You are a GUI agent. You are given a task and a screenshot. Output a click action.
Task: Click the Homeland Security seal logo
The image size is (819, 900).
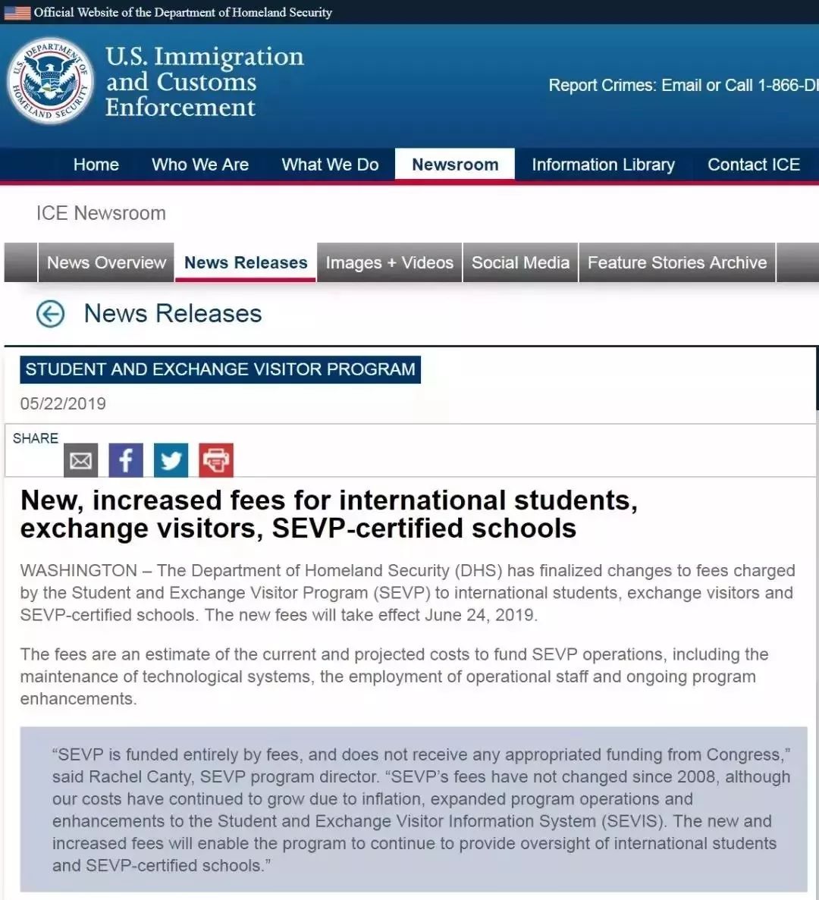[51, 81]
